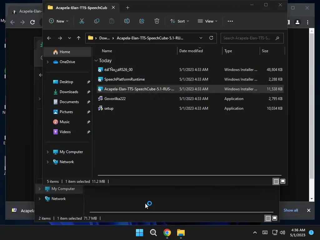Click the volume tray icon
This screenshot has height=240, width=320.
282,232
